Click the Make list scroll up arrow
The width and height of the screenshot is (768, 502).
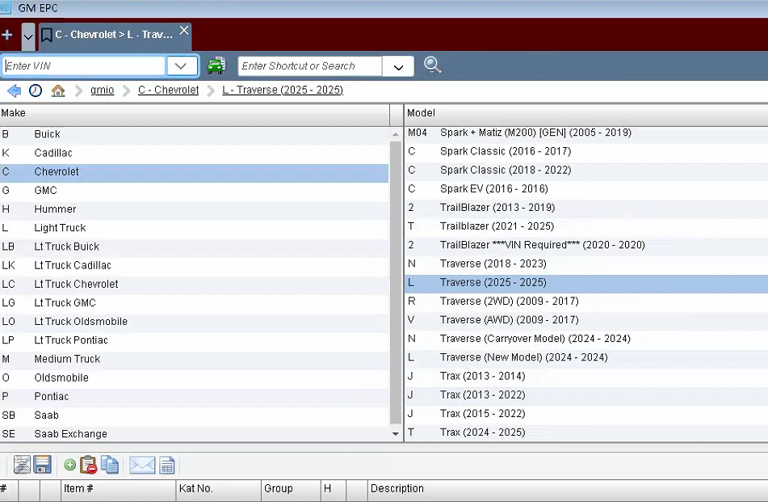(395, 134)
